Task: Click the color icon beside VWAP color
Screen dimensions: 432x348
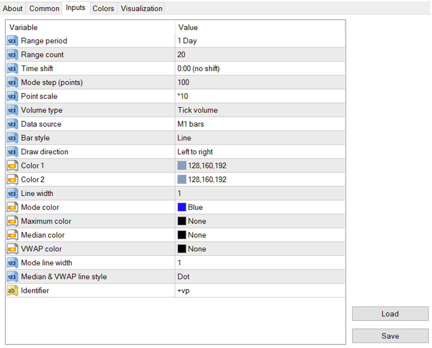Action: tap(12, 249)
